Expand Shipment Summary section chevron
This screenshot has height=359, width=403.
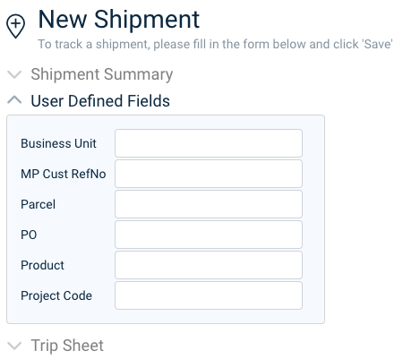pyautogui.click(x=14, y=74)
